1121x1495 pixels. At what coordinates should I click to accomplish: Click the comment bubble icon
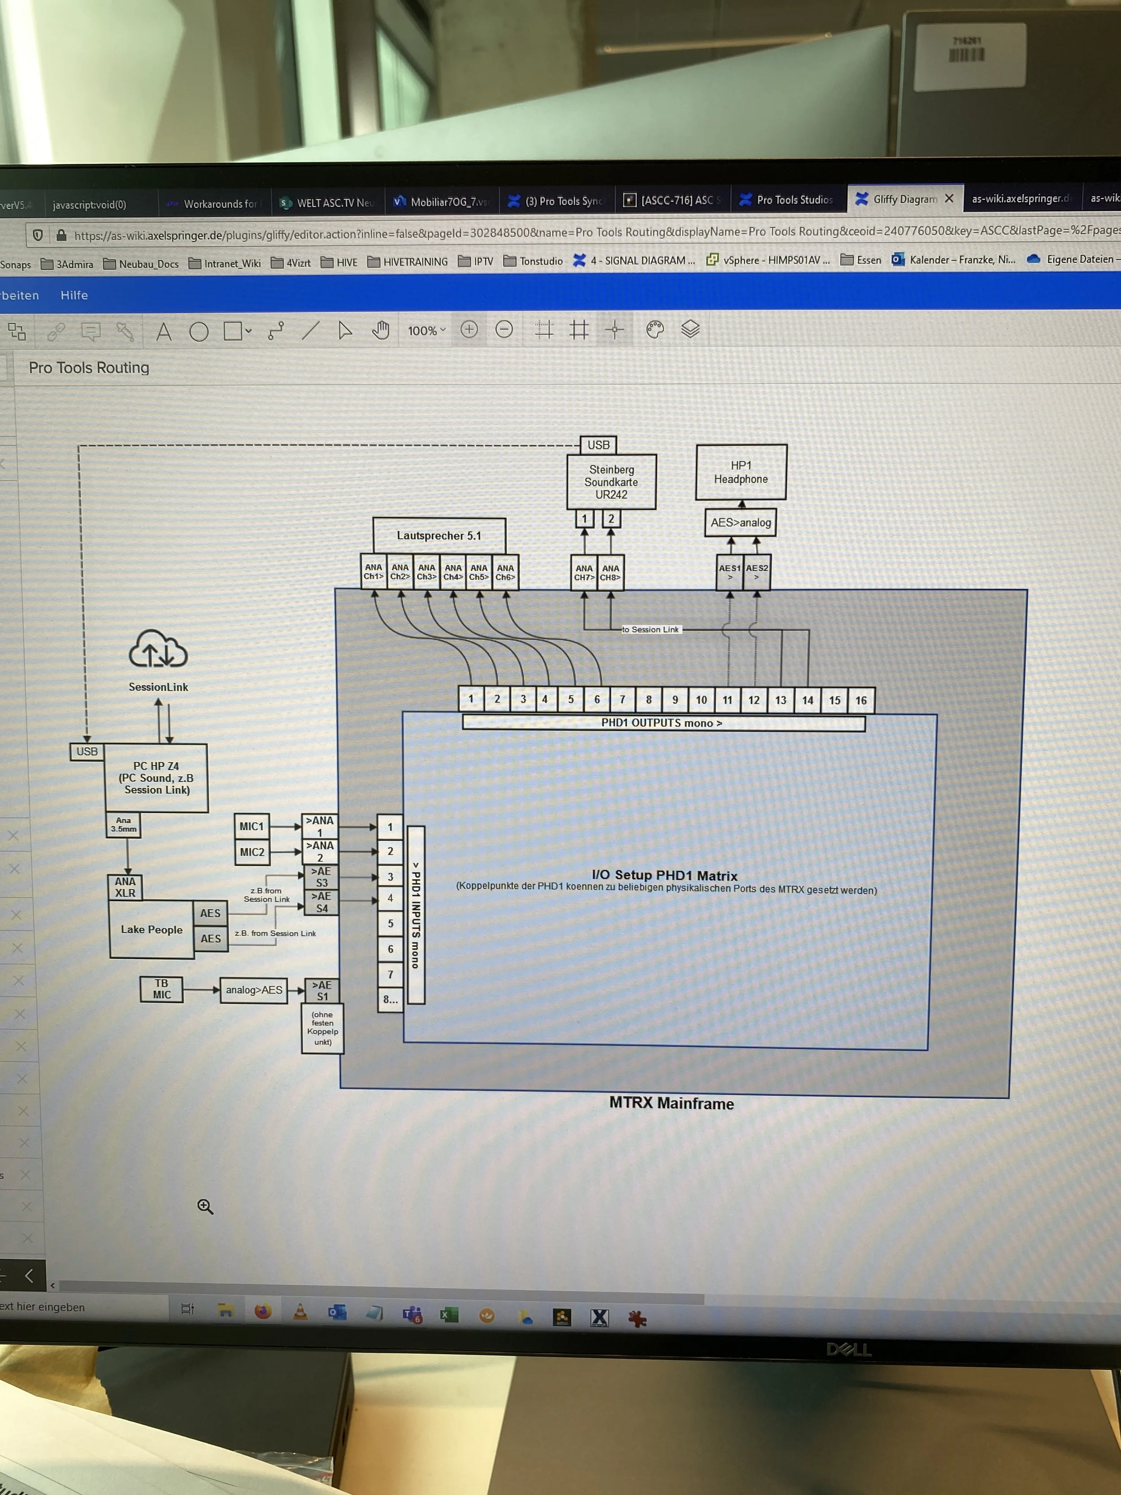click(x=91, y=332)
